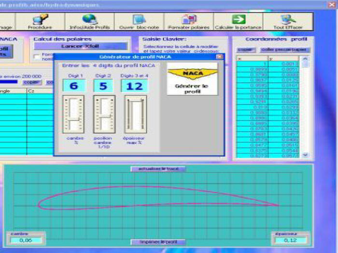Click Ouvrir bloc-note icon
This screenshot has height=253, width=338.
(x=139, y=19)
